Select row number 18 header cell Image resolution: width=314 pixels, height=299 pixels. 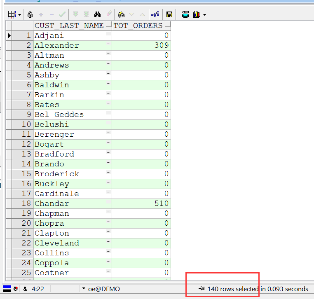[x=22, y=203]
